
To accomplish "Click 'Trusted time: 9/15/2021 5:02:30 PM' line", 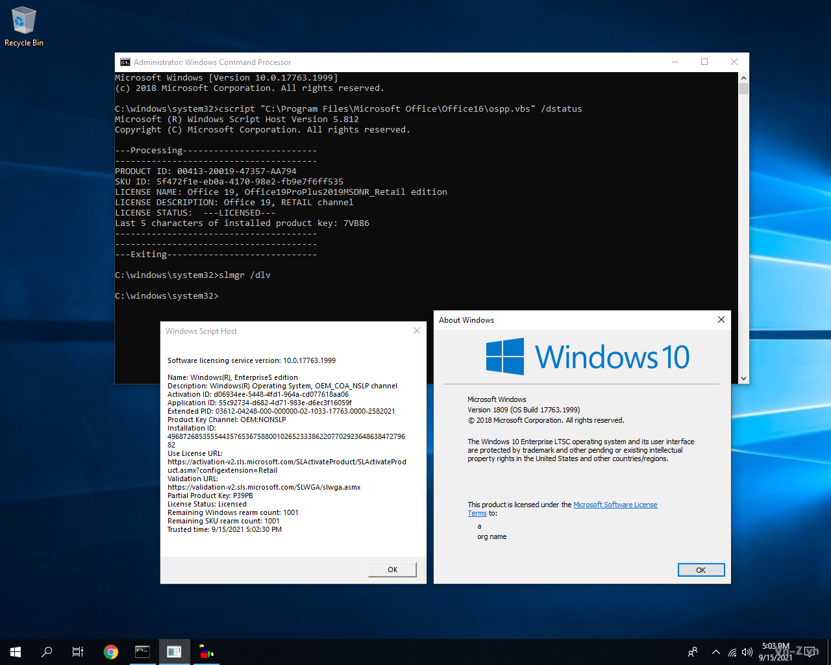I will pyautogui.click(x=225, y=529).
